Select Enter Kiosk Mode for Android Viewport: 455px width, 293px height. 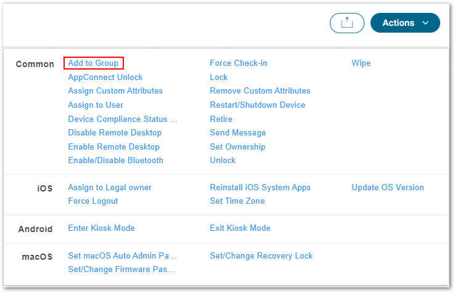(x=101, y=228)
